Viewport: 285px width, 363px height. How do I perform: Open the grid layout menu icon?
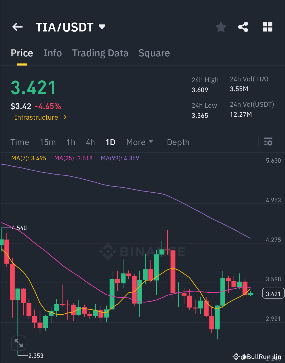268,27
